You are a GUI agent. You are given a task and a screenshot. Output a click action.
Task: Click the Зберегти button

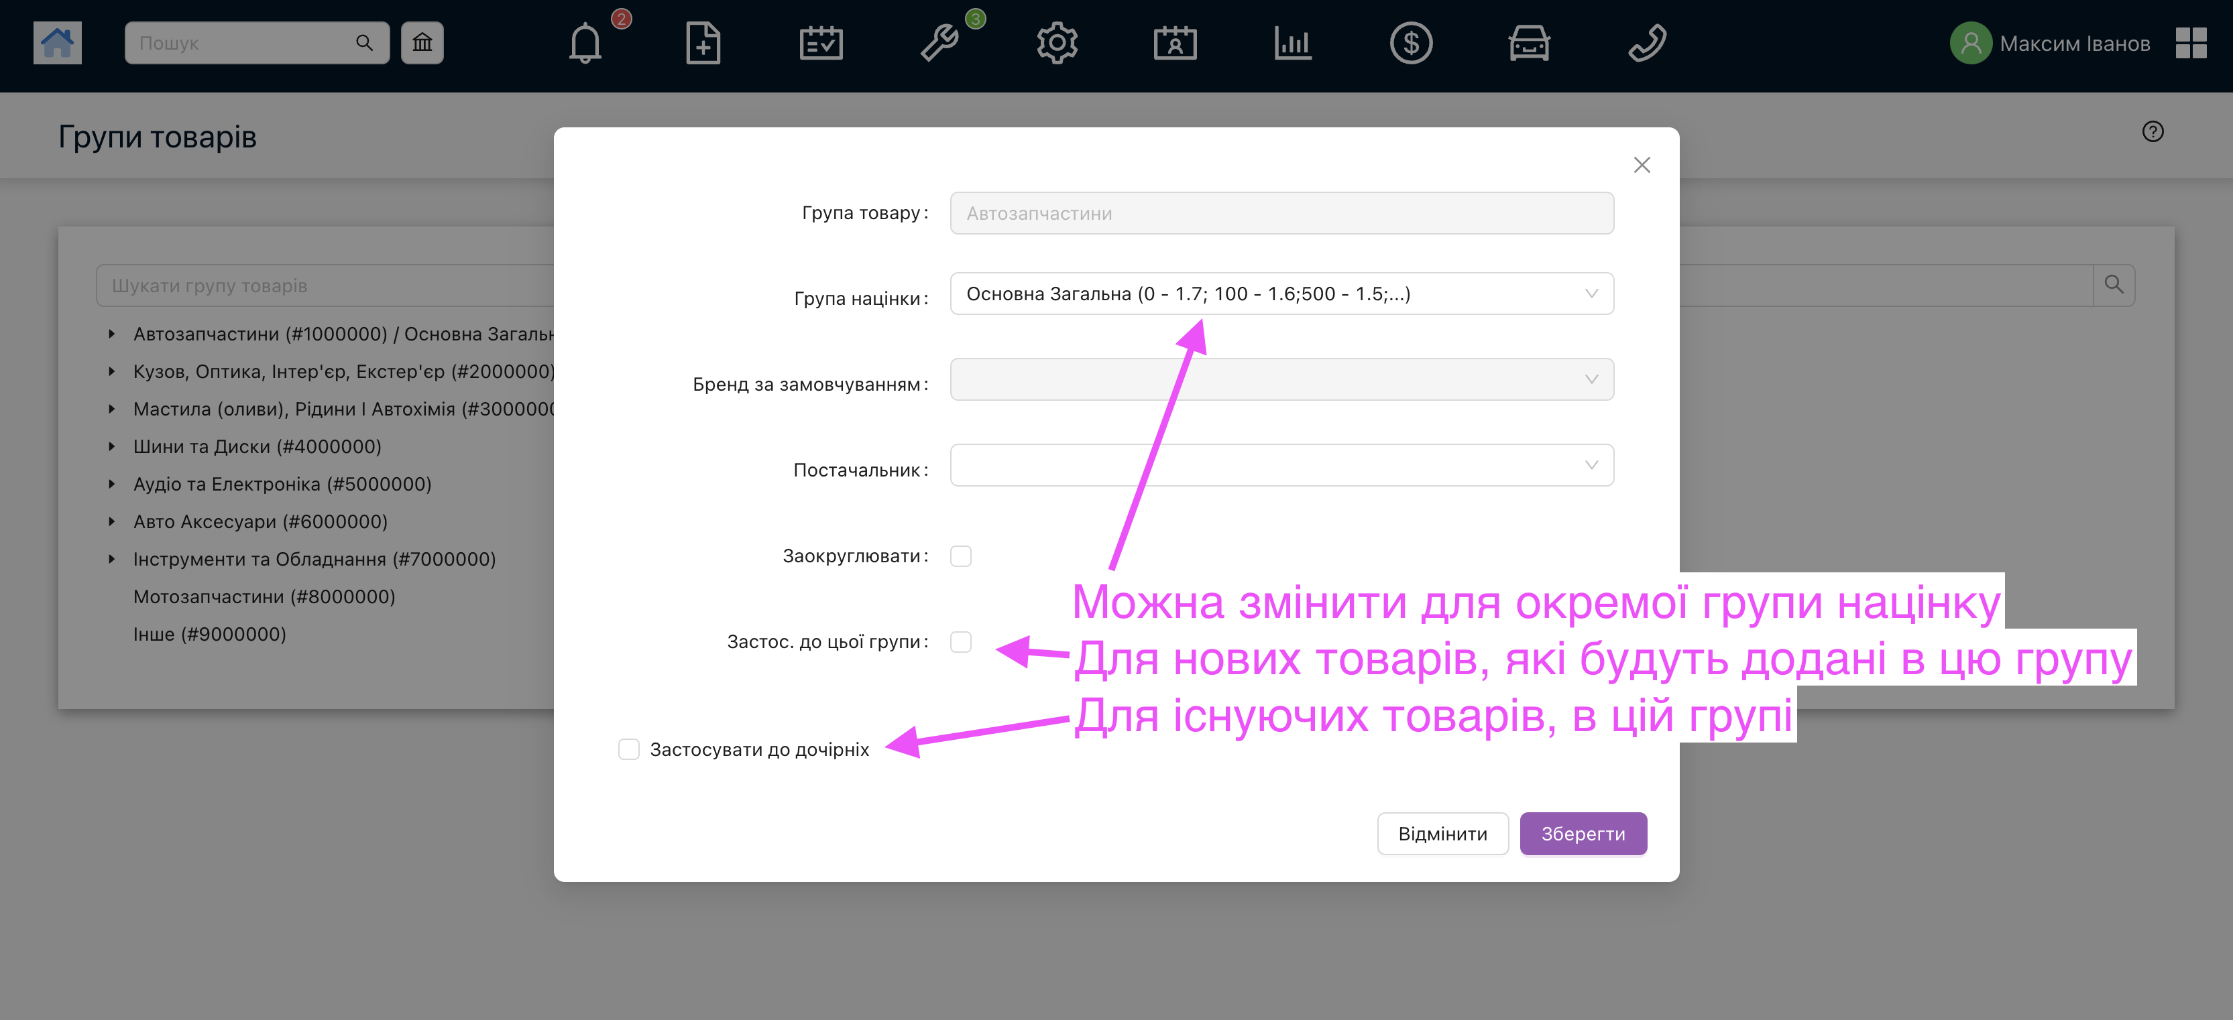1583,834
